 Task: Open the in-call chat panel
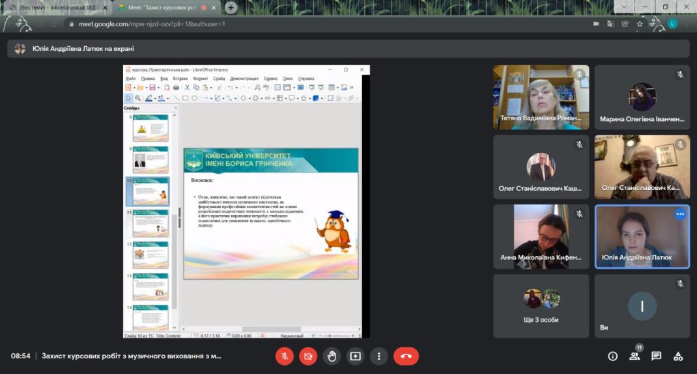[656, 356]
